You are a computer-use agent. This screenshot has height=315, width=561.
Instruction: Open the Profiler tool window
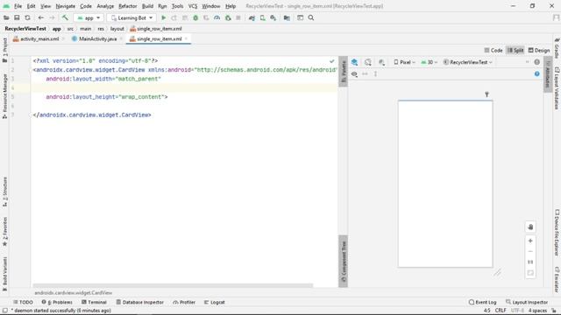tap(184, 302)
